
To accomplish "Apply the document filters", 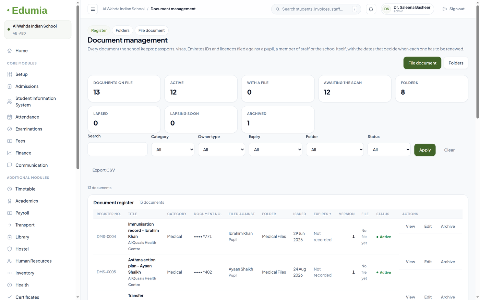I will pyautogui.click(x=425, y=150).
